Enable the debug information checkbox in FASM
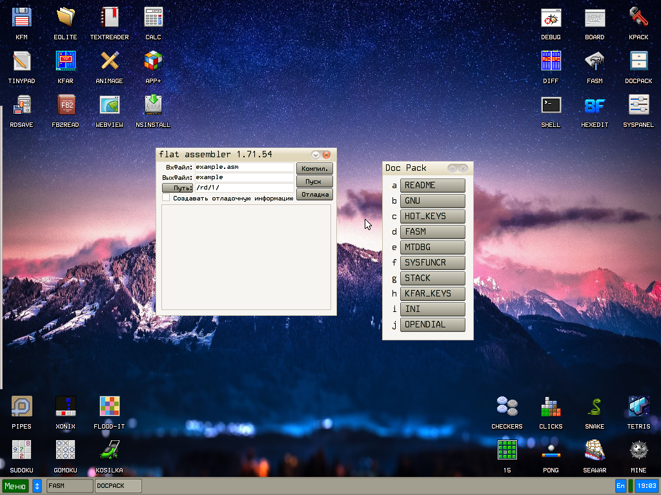661x495 pixels. pos(166,199)
